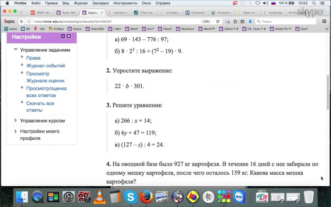Click the Yandex logo button in toolbar
This screenshot has width=331, height=207.
tap(9, 22)
